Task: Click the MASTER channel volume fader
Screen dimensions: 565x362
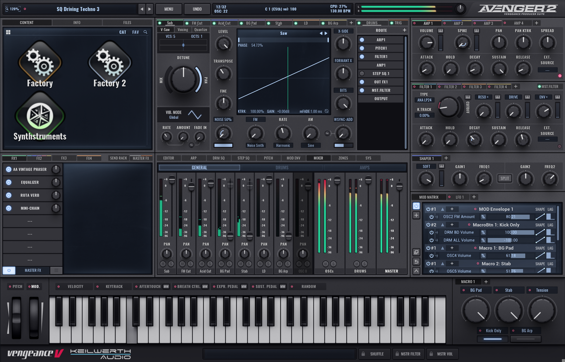Action: pos(399,186)
